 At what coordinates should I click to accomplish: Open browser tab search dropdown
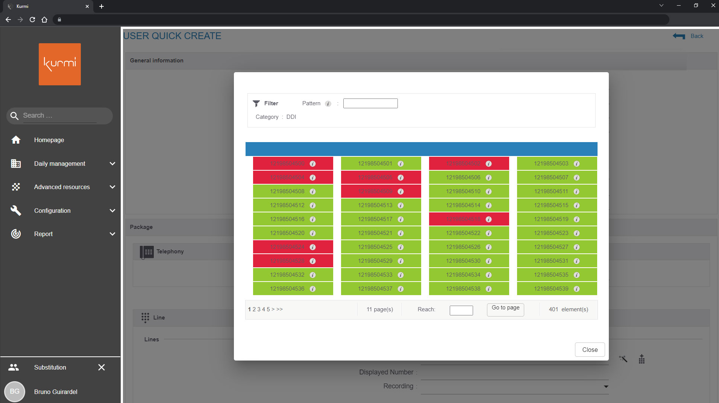[661, 6]
